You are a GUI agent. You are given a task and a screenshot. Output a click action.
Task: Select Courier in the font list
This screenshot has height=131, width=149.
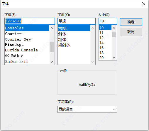point(27,34)
